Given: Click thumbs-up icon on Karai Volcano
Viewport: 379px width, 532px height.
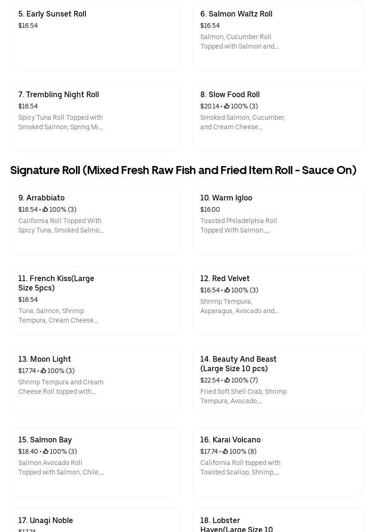Looking at the screenshot, I should (225, 452).
